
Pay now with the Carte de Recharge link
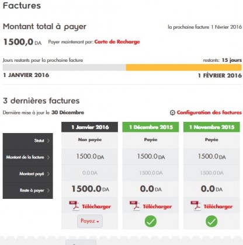tap(117, 42)
